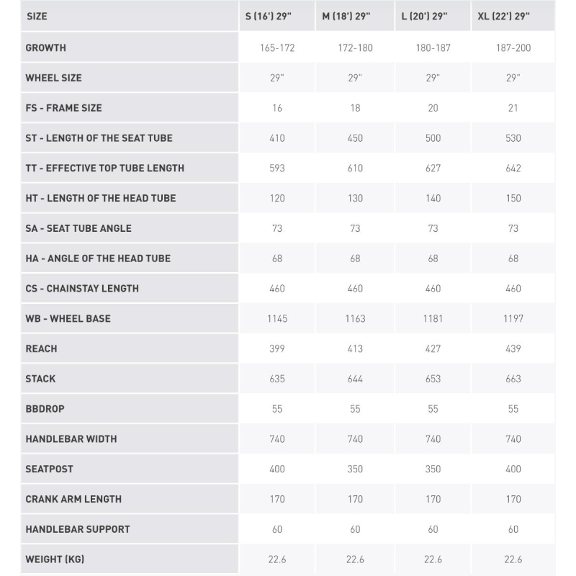Click the FS - FRAME SIZE label
The image size is (576, 576).
pos(63,108)
